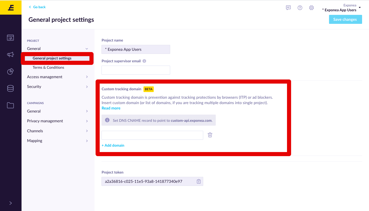Open the campaigns megaphone icon
This screenshot has width=369, height=211.
pyautogui.click(x=11, y=54)
